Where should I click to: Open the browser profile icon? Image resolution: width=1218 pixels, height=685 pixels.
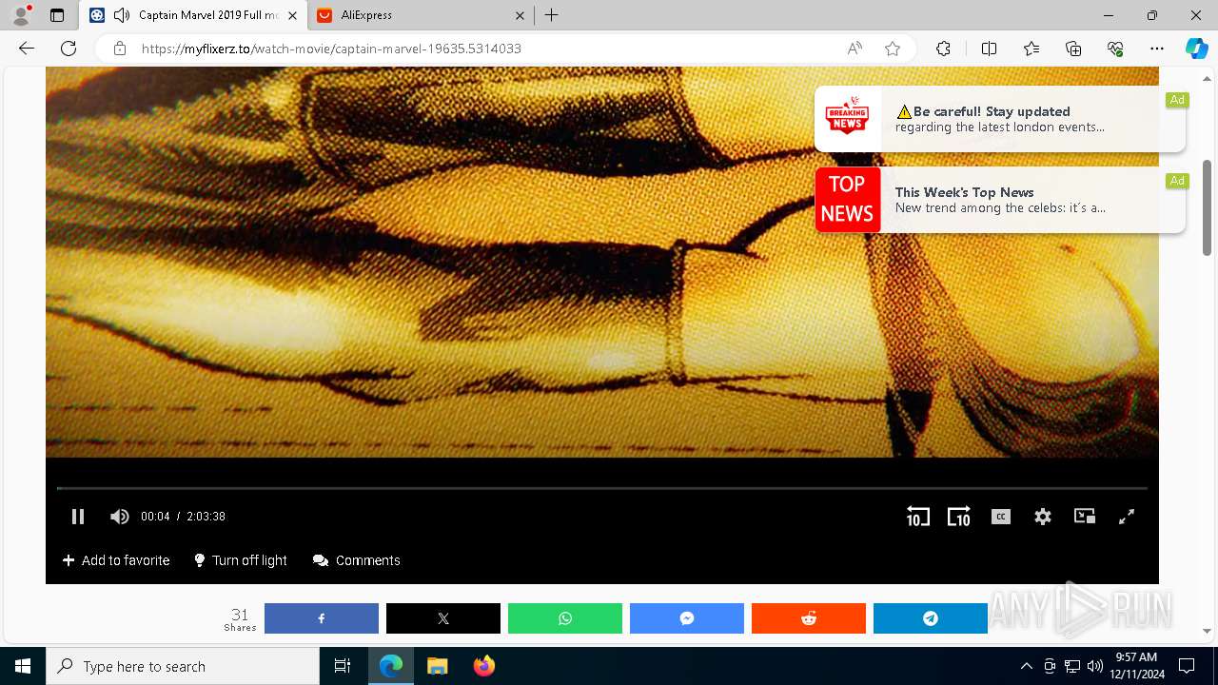[x=20, y=15]
